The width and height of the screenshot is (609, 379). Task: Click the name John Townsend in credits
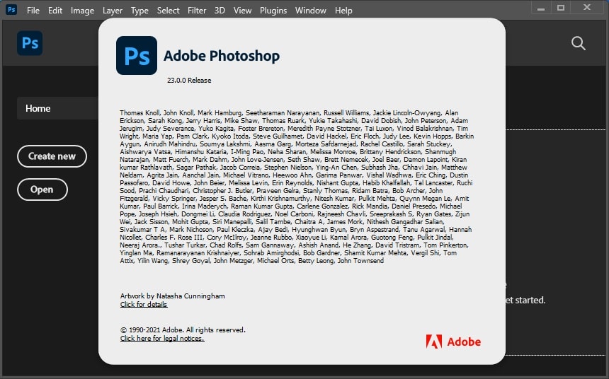pyautogui.click(x=360, y=261)
